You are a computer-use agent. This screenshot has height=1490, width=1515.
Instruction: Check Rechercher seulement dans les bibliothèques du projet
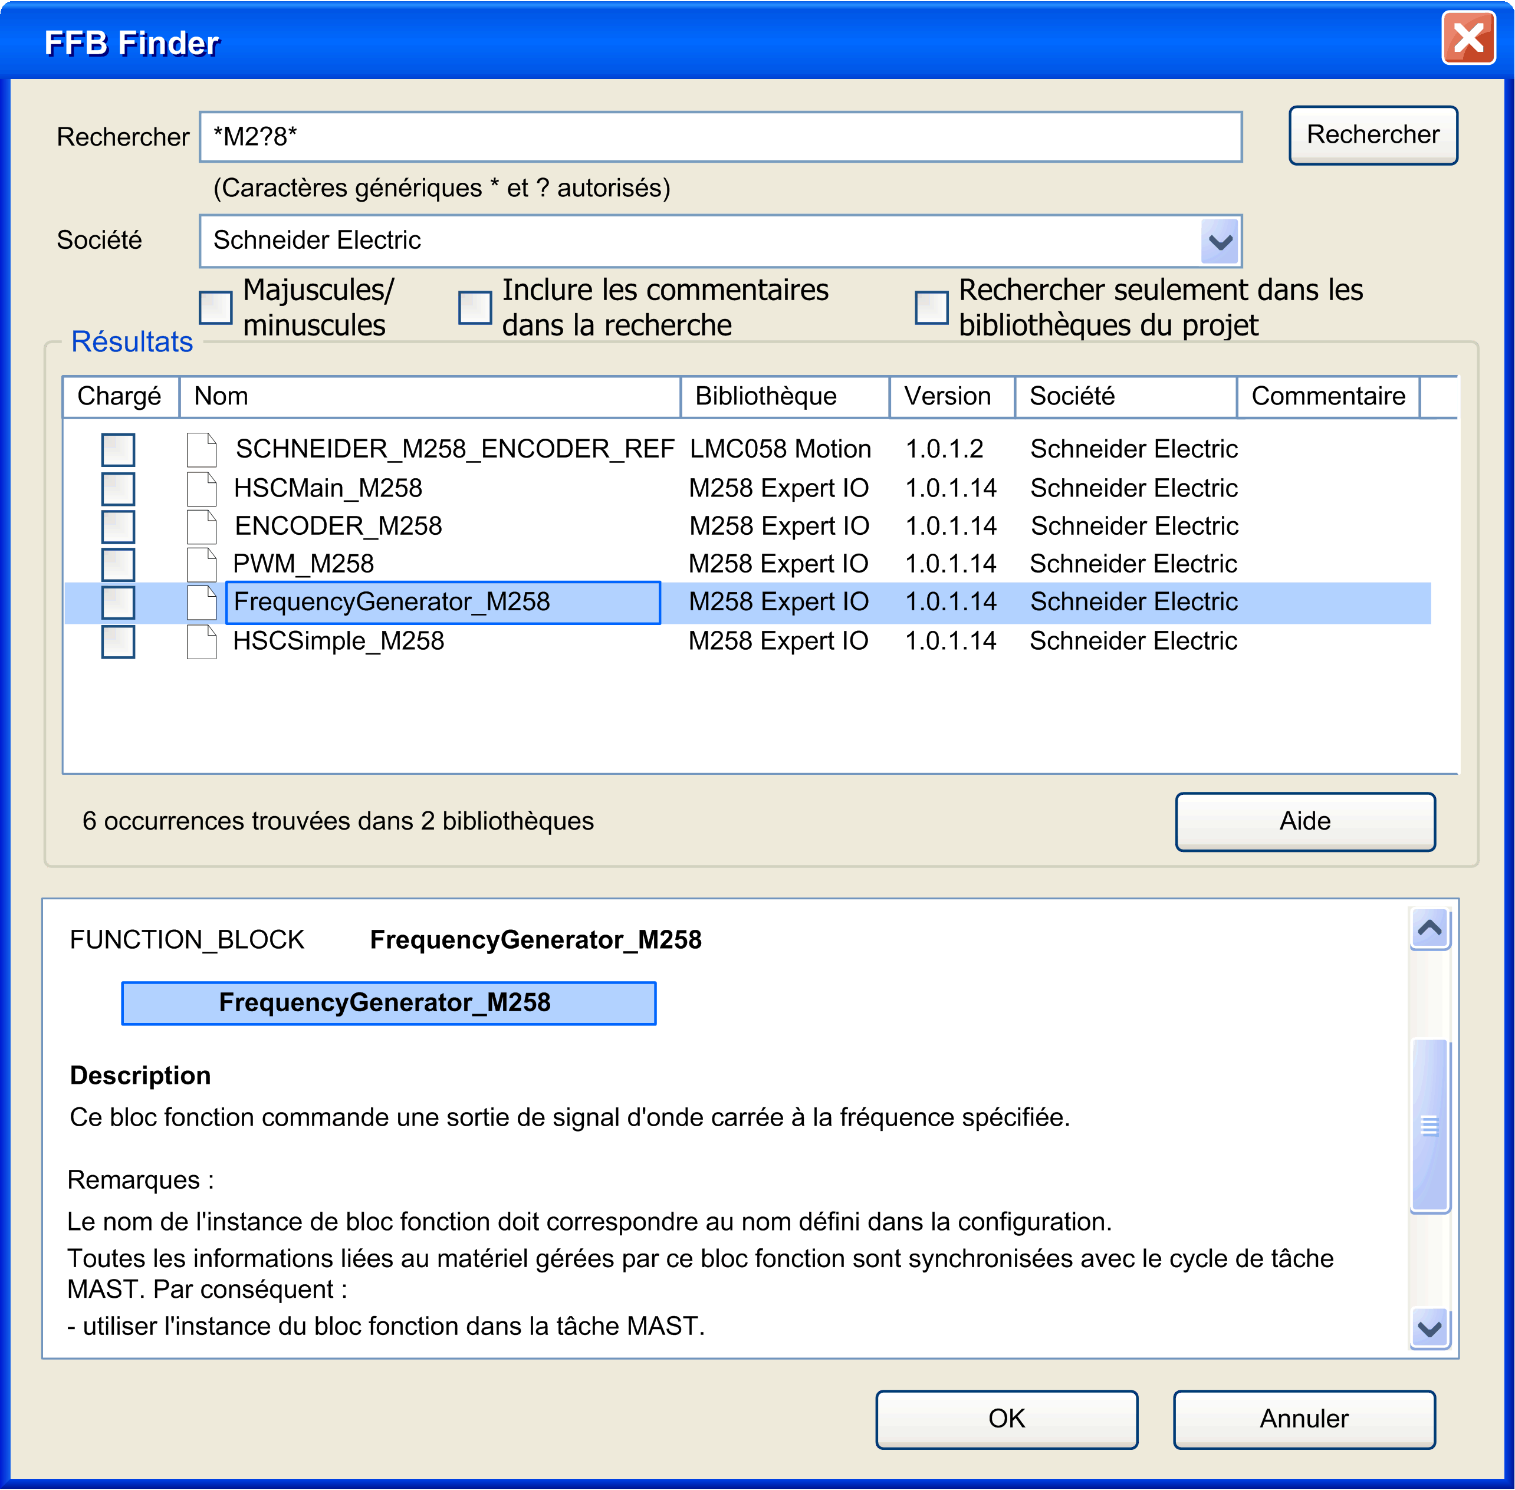pos(931,308)
